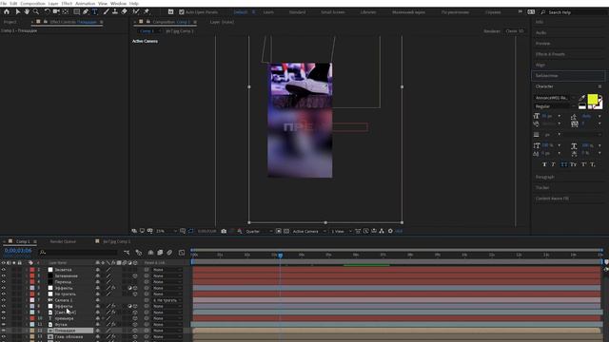The image size is (609, 342).
Task: Select the Pan Behind anchor tool
Action: [66, 12]
